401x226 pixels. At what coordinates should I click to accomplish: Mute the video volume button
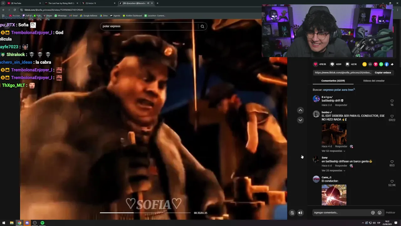pyautogui.click(x=300, y=213)
